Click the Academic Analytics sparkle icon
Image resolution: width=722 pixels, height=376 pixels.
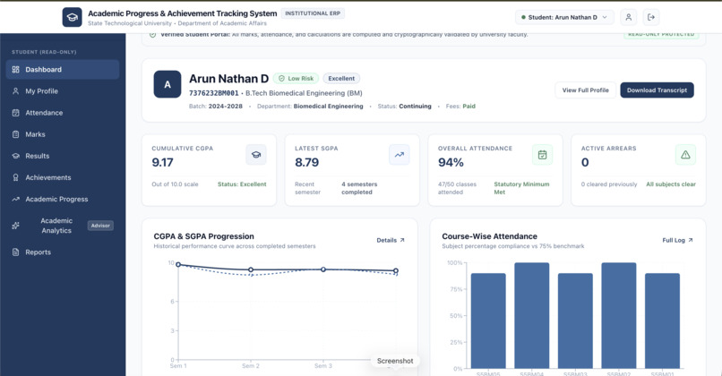15,226
